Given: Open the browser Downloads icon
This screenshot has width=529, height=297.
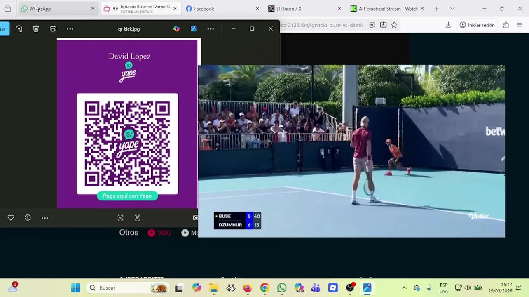Looking at the screenshot, I should 448,25.
